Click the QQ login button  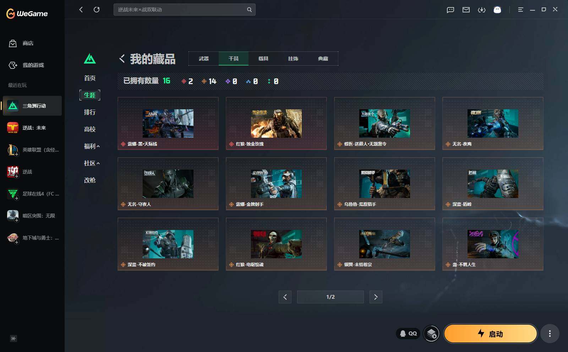[x=408, y=334]
